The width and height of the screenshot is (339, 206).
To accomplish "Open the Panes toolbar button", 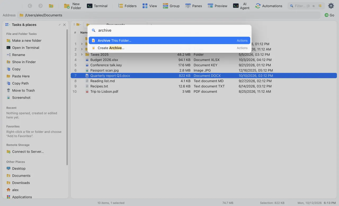I will click(193, 6).
